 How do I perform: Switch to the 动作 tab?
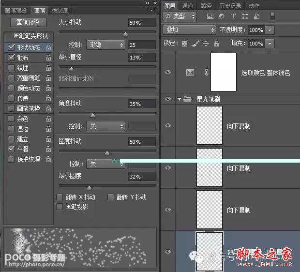click(x=254, y=6)
